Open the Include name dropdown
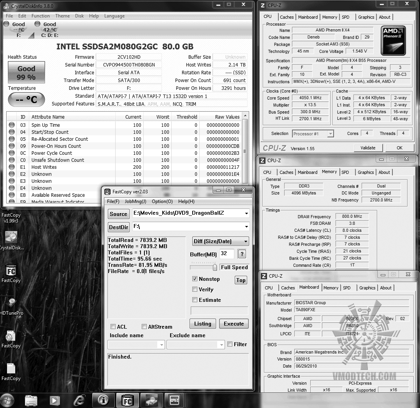Screen dimensions: 420x408 coord(162,345)
